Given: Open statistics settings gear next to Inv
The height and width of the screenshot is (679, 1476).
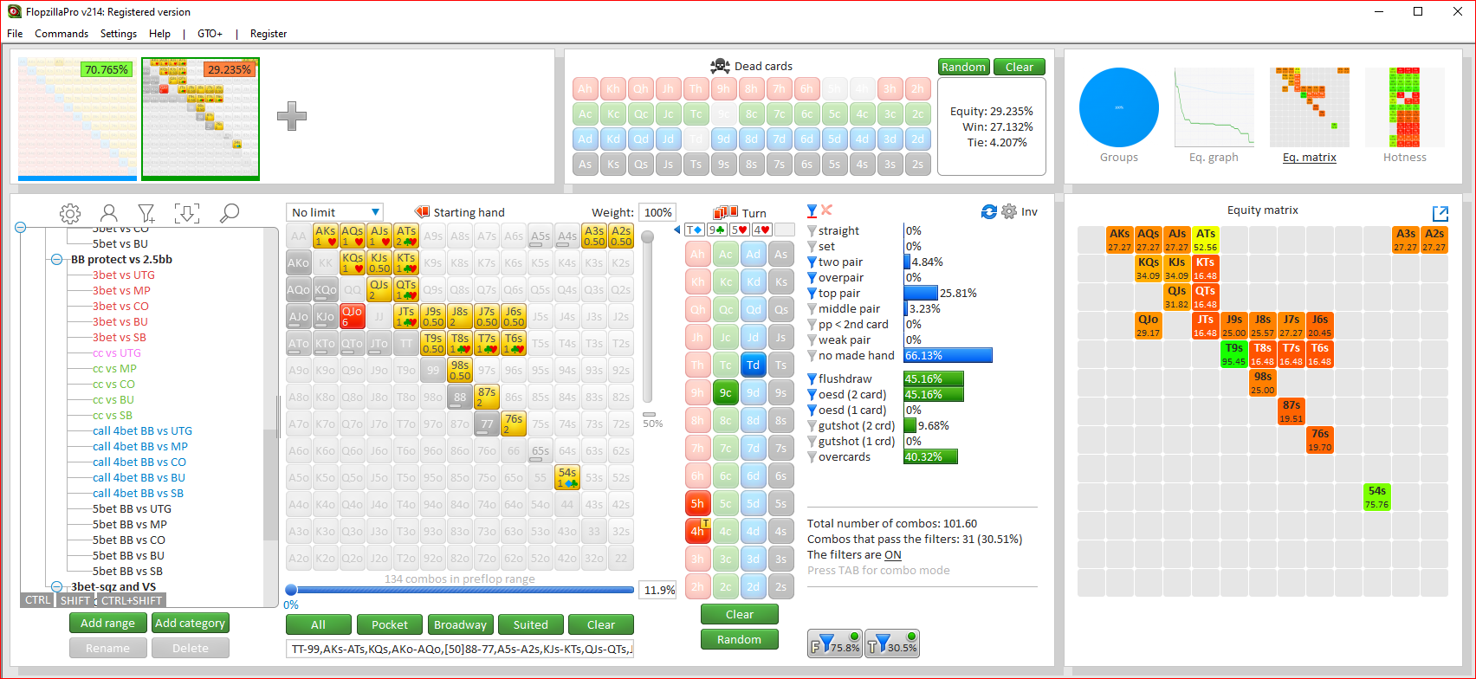Looking at the screenshot, I should click(1009, 211).
